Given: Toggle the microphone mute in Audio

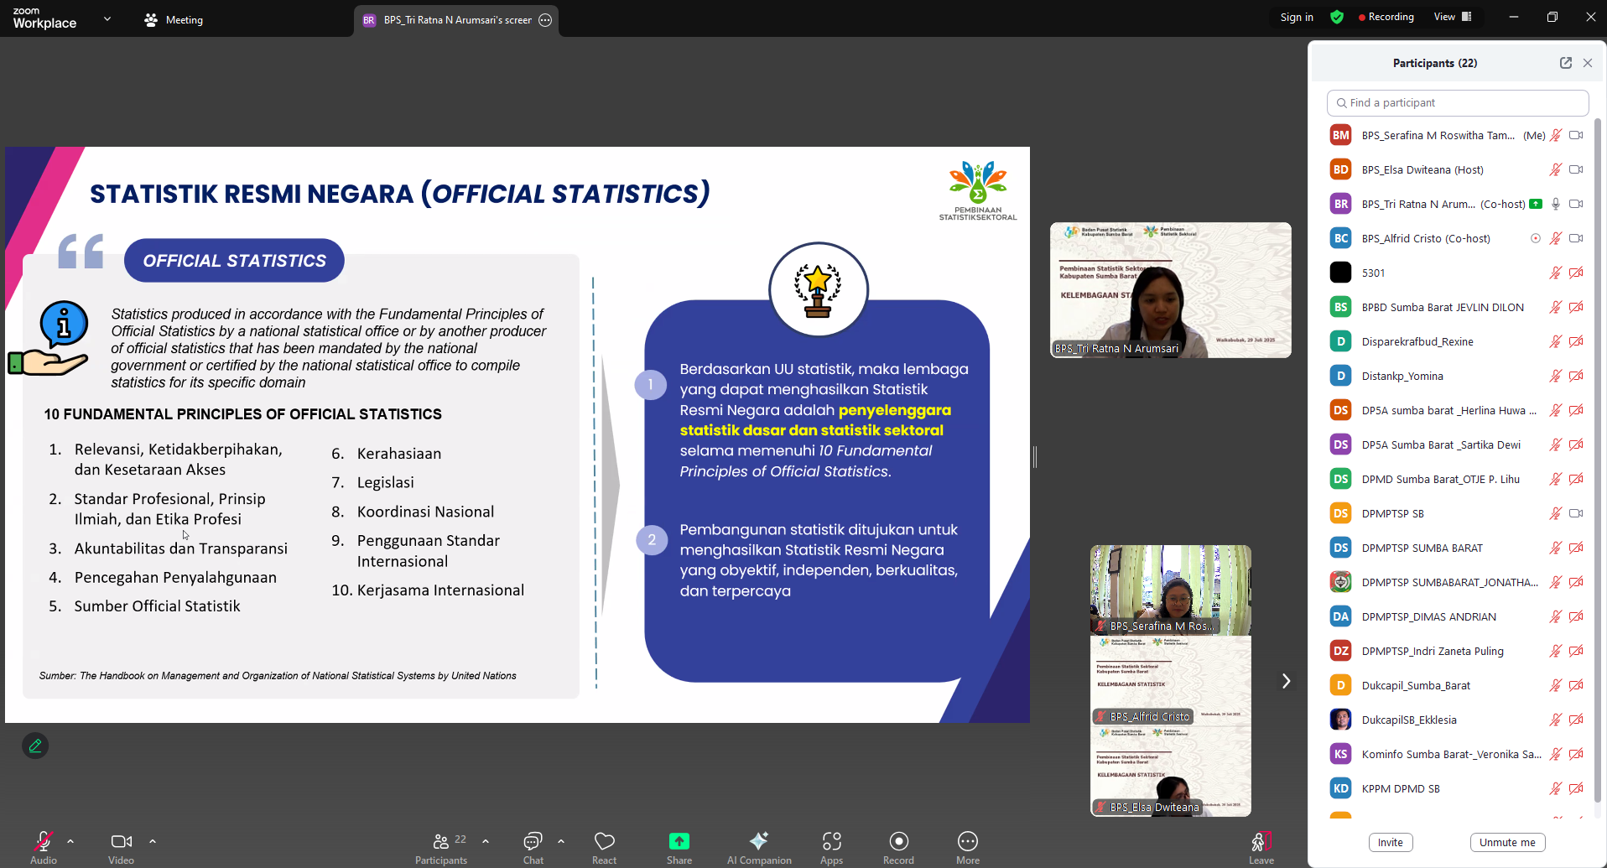Looking at the screenshot, I should (x=43, y=841).
